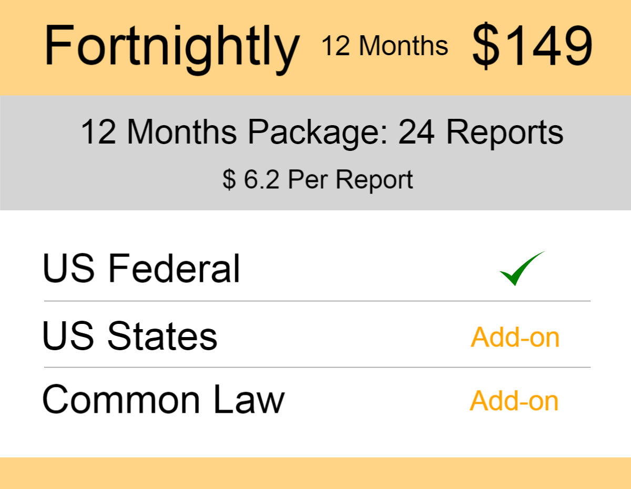
Task: Click the dollar sign of the $149 price
Action: (484, 46)
